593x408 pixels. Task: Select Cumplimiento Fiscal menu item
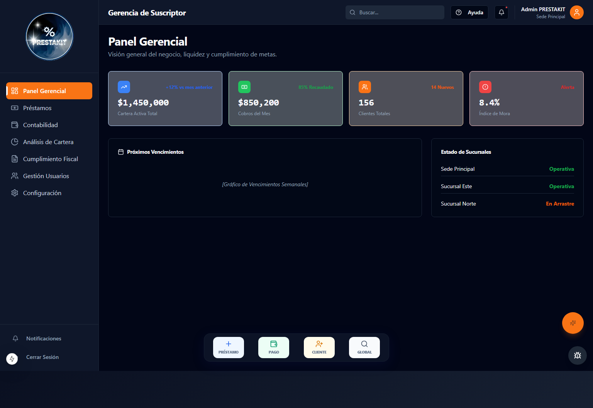[49, 159]
